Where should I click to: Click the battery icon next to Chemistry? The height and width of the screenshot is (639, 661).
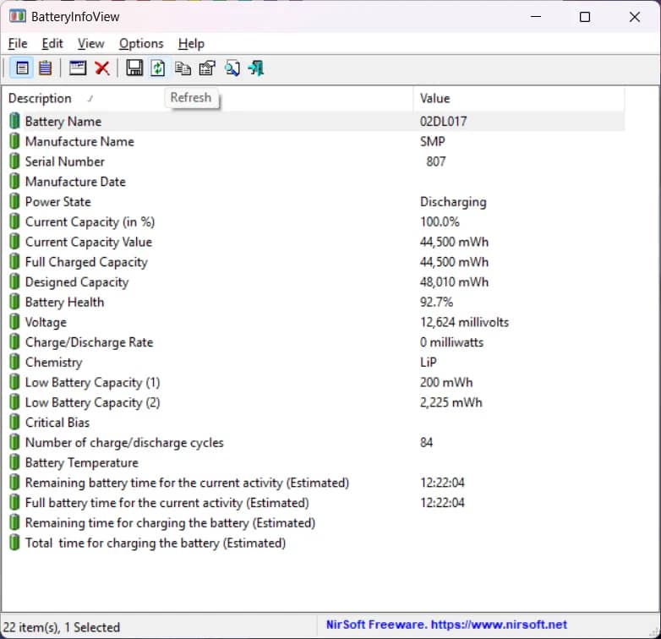point(14,362)
